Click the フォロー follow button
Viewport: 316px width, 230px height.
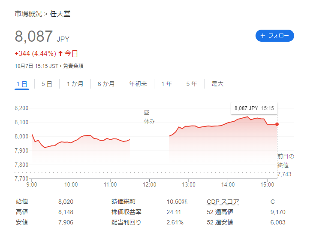(x=275, y=36)
